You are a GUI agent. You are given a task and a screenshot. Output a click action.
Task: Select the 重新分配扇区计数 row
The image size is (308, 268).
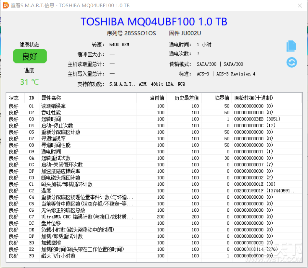(154, 132)
